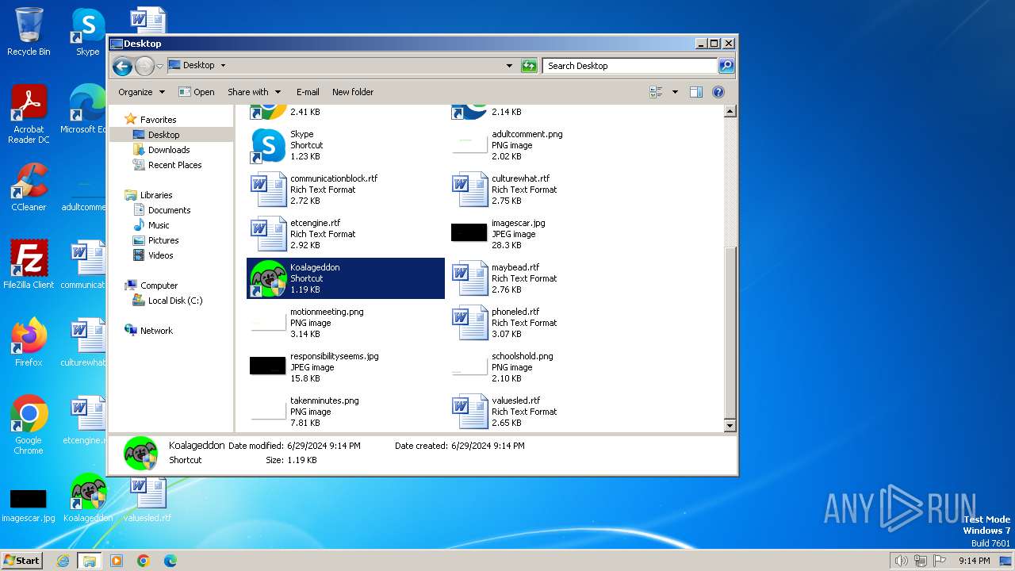This screenshot has height=571, width=1015.
Task: Open the Pictures library
Action: click(163, 240)
